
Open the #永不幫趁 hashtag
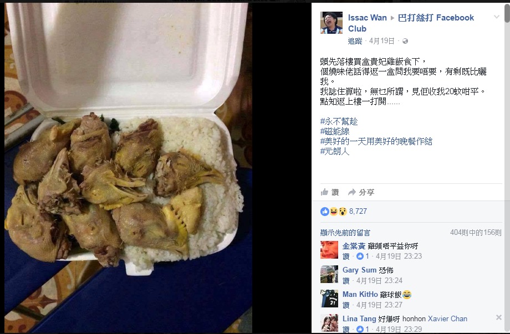click(339, 121)
